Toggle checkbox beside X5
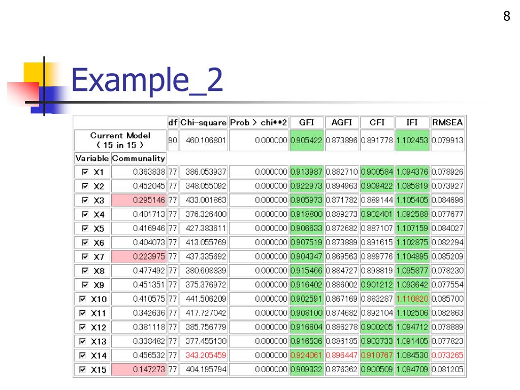 point(85,228)
